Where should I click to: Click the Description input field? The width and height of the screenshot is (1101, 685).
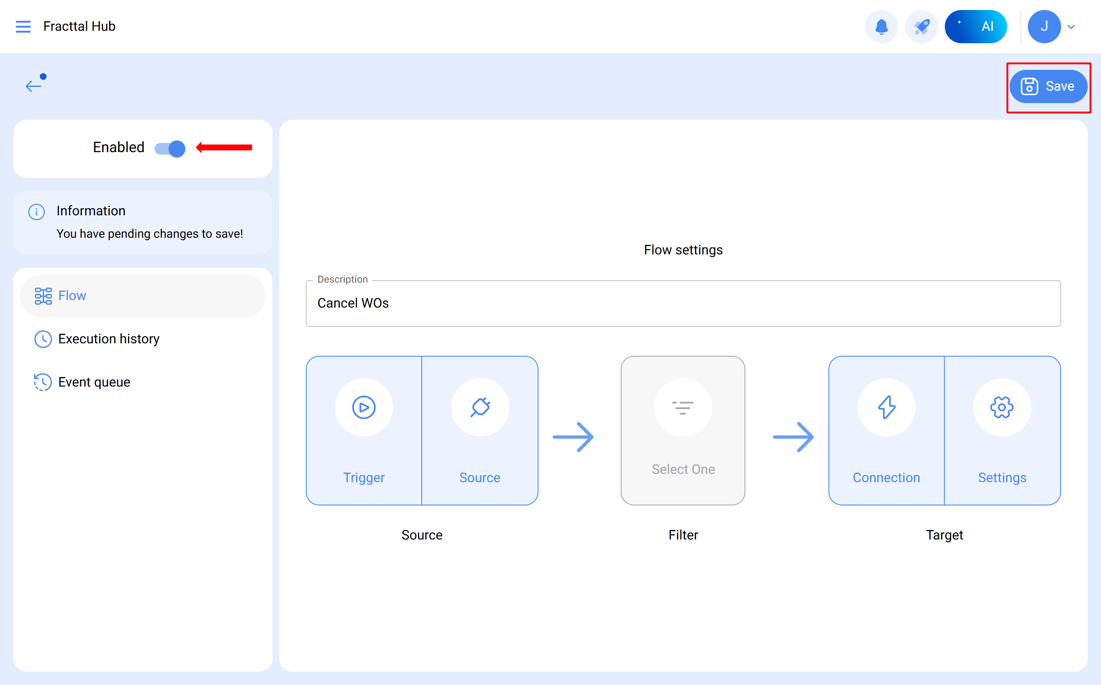pyautogui.click(x=683, y=303)
